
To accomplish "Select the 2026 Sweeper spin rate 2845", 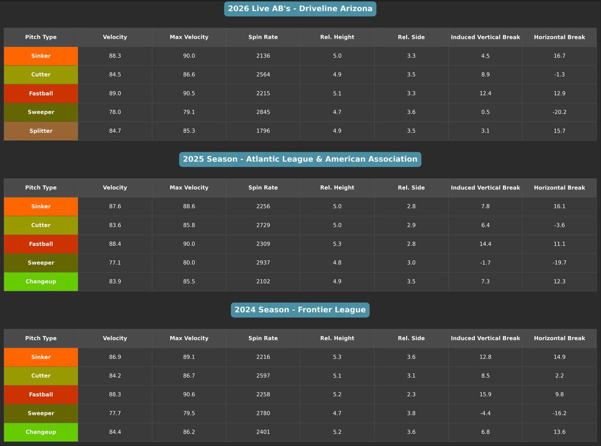I will tap(263, 112).
